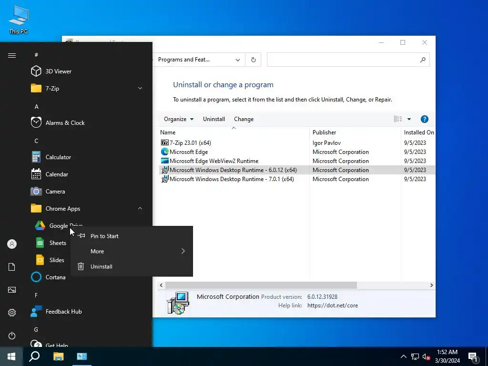Collapse the Chrome Apps folder chevron
The image size is (488, 366).
[140, 208]
